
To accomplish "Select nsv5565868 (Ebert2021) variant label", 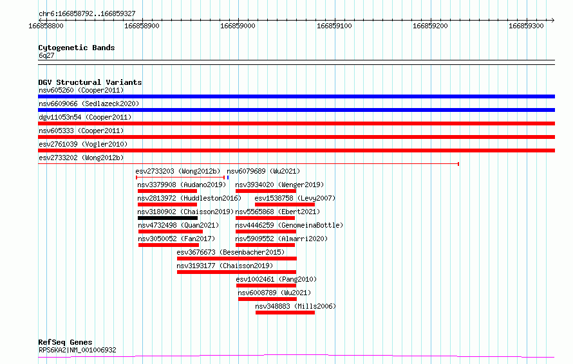I will (x=277, y=212).
